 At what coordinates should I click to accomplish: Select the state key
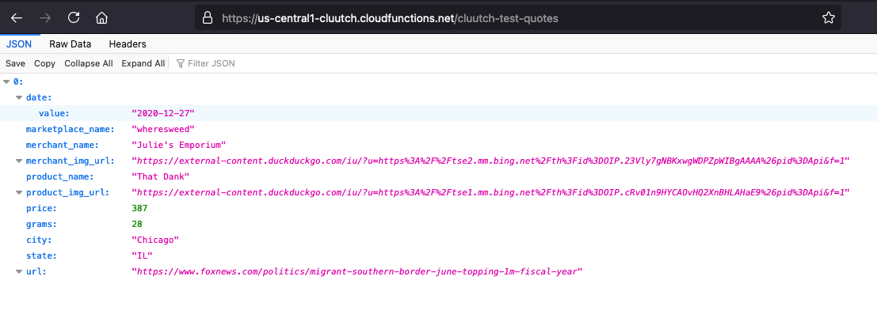pos(41,256)
